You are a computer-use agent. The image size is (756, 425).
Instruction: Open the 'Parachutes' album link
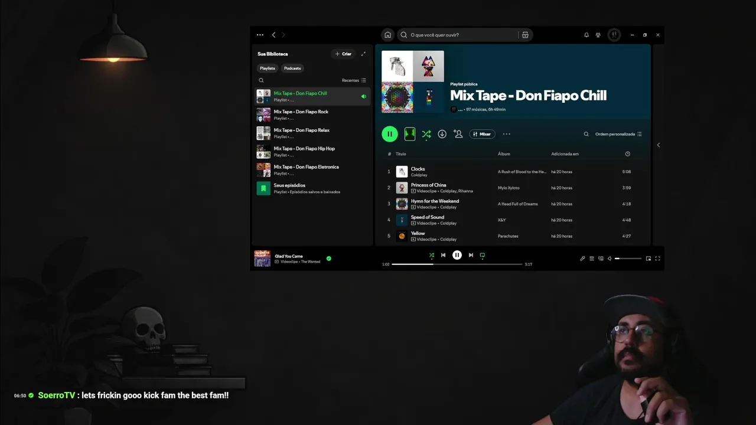point(508,236)
